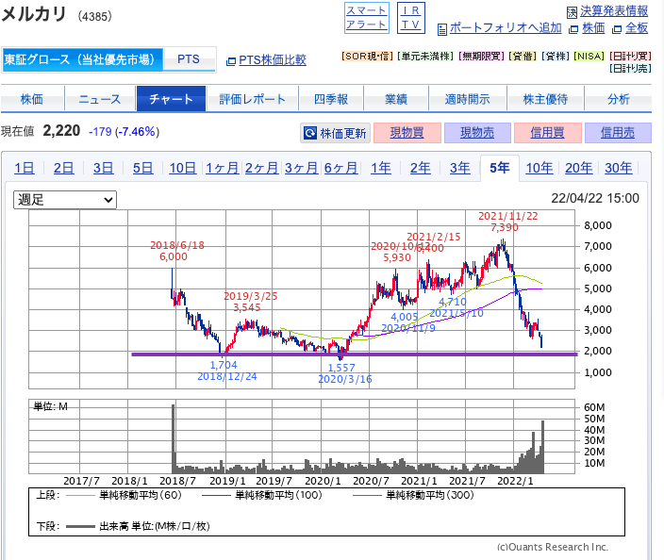Select the active 5年 period tab
The width and height of the screenshot is (664, 560).
500,168
